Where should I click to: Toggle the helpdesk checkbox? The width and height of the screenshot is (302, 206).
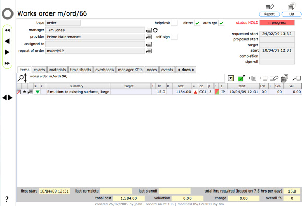(174, 23)
